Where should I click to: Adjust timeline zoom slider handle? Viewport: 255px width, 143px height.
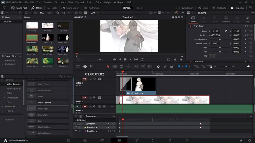pyautogui.click(x=226, y=66)
